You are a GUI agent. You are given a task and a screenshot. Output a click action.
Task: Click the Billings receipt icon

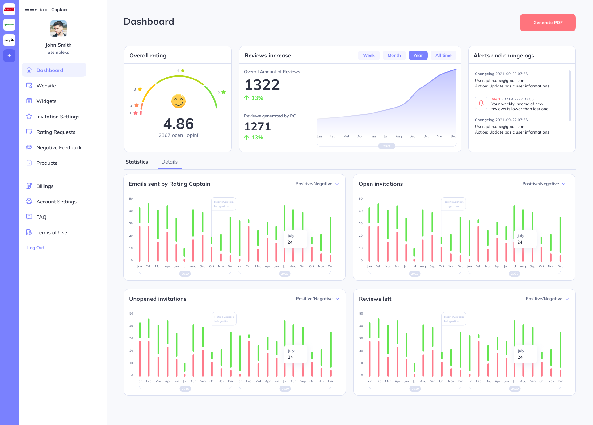[x=29, y=186]
